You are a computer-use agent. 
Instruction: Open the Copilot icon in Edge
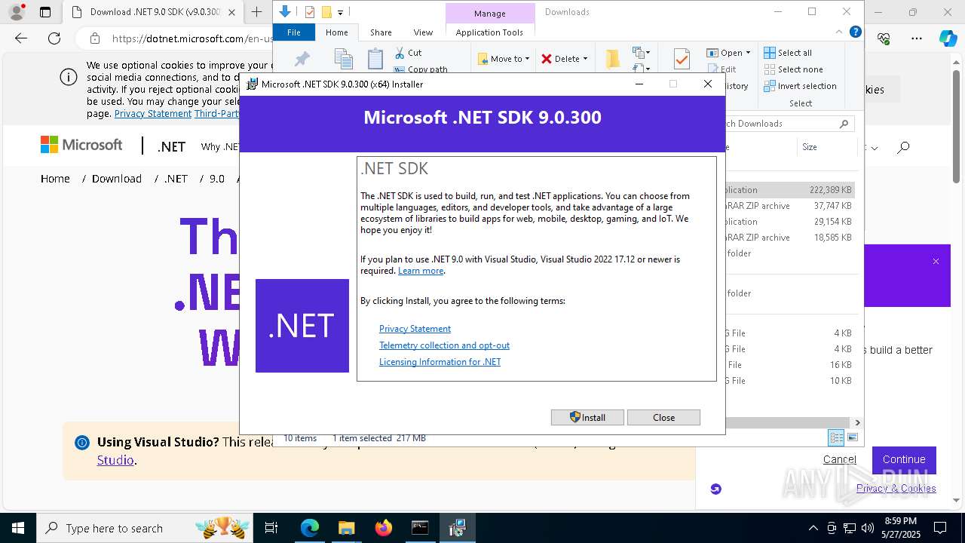coord(948,38)
